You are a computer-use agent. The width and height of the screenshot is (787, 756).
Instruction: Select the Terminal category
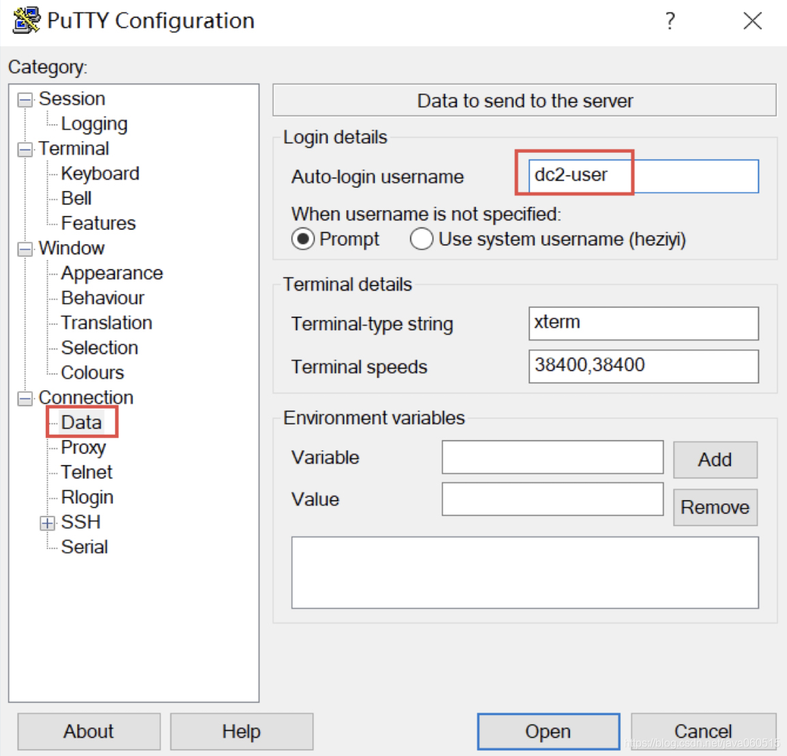pyautogui.click(x=74, y=148)
